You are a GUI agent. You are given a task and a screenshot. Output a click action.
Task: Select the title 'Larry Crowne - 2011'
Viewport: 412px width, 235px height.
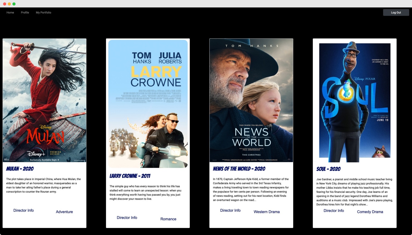(130, 176)
